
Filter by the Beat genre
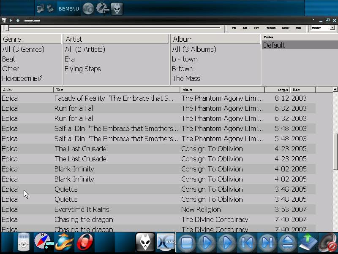pos(8,59)
